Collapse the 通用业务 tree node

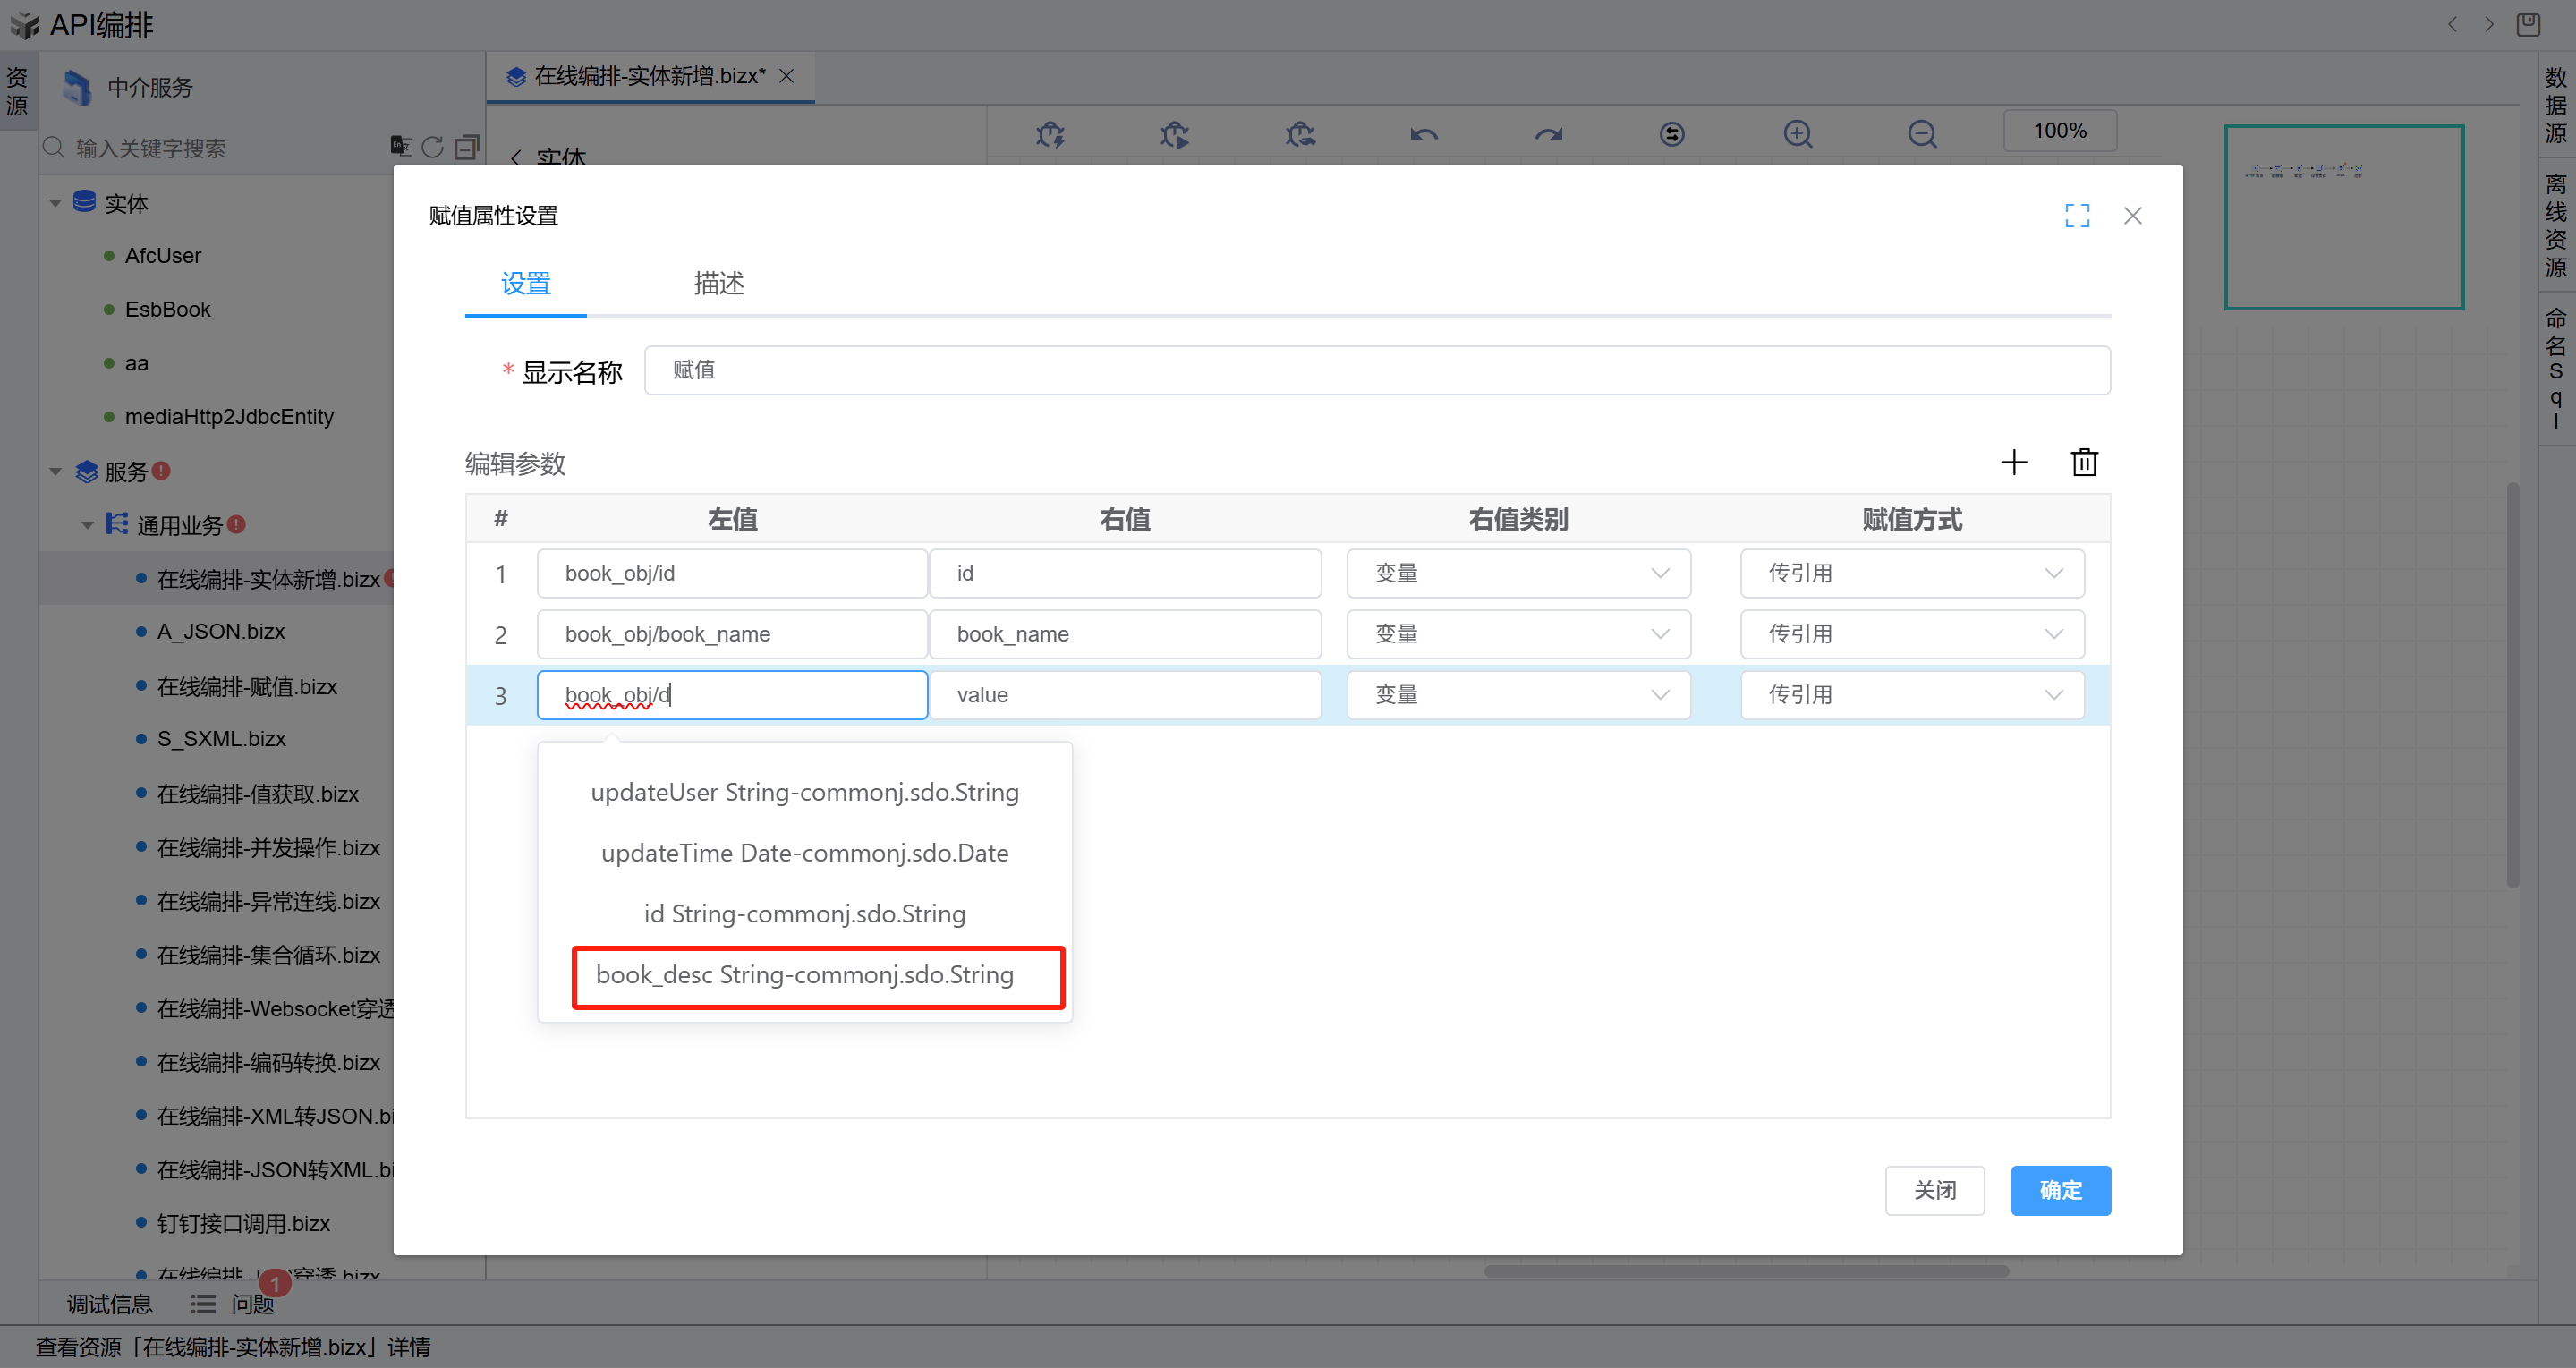click(x=88, y=525)
